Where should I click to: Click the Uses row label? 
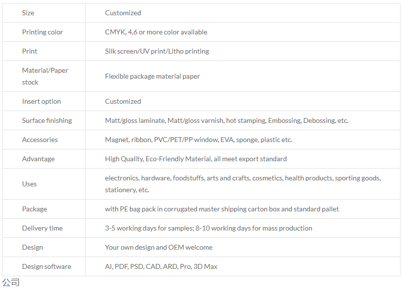(x=30, y=184)
